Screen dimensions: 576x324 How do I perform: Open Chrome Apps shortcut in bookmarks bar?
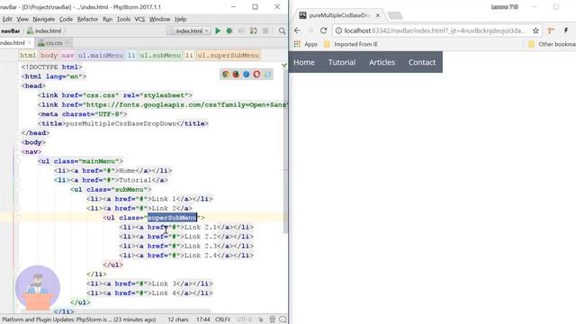click(306, 44)
